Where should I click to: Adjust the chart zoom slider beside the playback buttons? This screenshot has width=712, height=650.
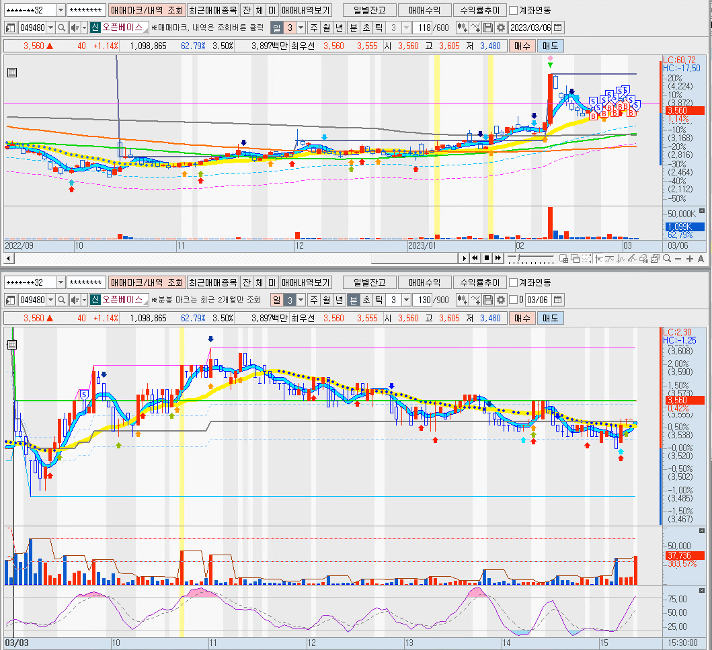531,259
